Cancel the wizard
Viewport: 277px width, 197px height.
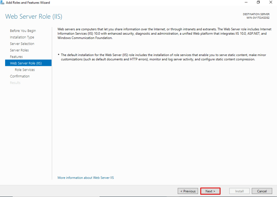pos(262,191)
